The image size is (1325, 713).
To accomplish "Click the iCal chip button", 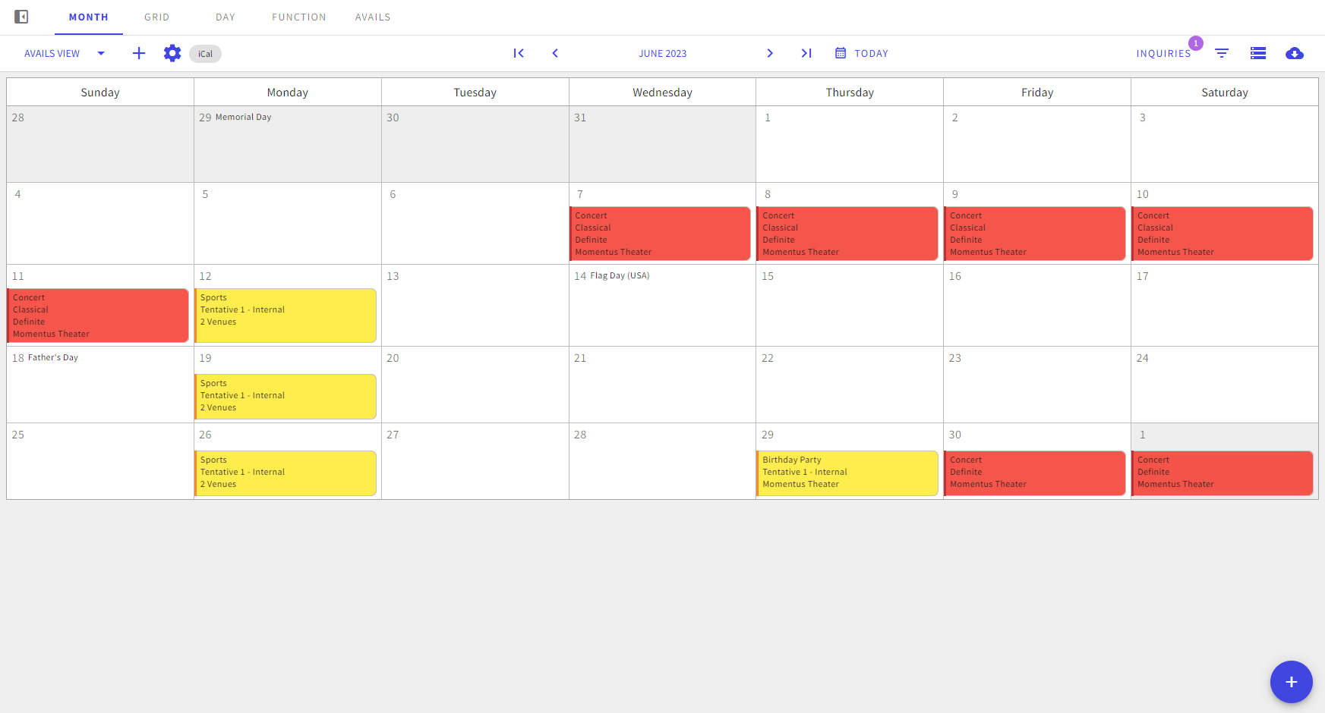I will click(x=205, y=54).
